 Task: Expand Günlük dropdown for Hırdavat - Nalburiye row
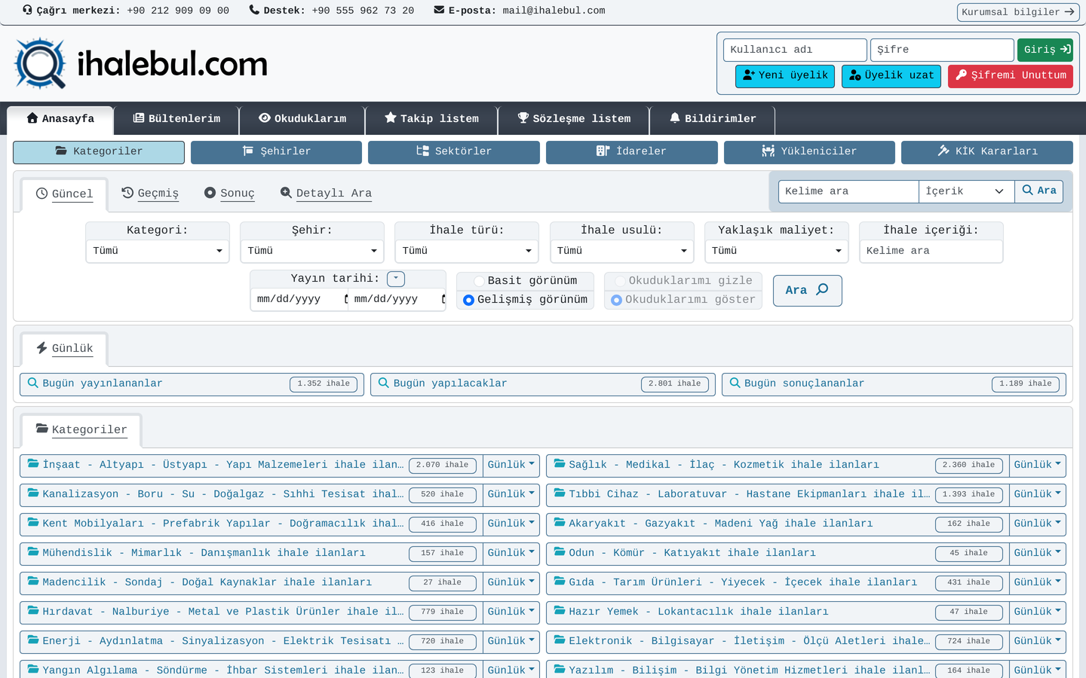click(x=511, y=612)
